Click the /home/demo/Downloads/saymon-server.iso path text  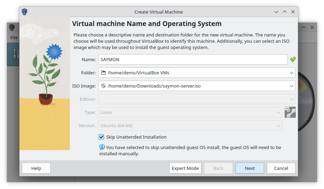154,86
